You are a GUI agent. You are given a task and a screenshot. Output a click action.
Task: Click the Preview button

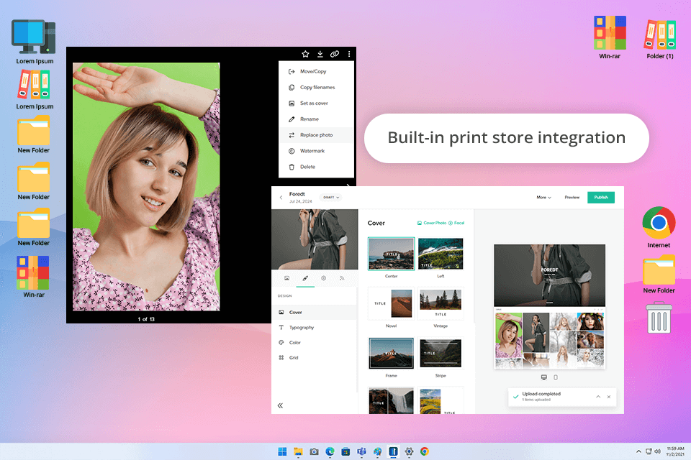572,197
